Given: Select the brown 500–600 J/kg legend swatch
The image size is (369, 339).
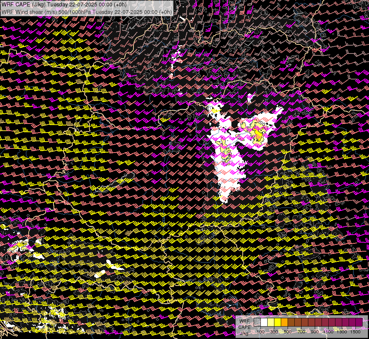Looking at the screenshot, I should pos(291,322).
